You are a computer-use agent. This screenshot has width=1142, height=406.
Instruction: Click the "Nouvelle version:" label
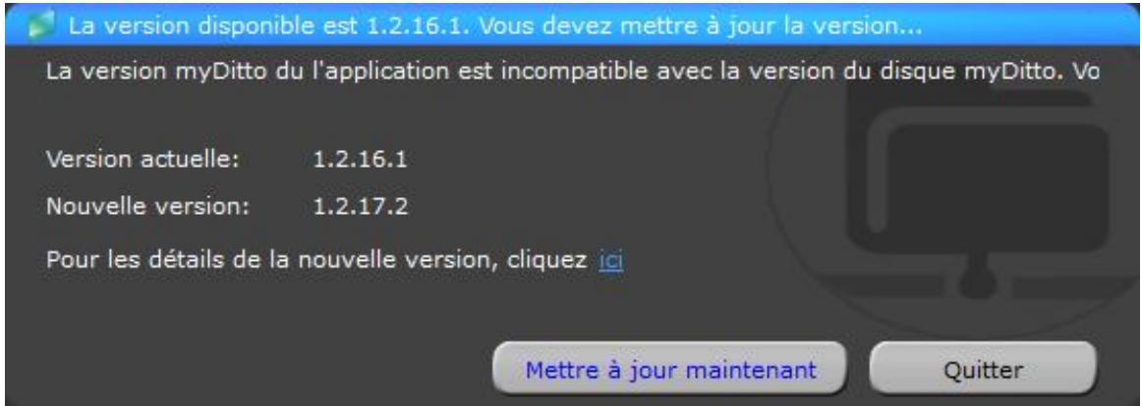coord(147,207)
